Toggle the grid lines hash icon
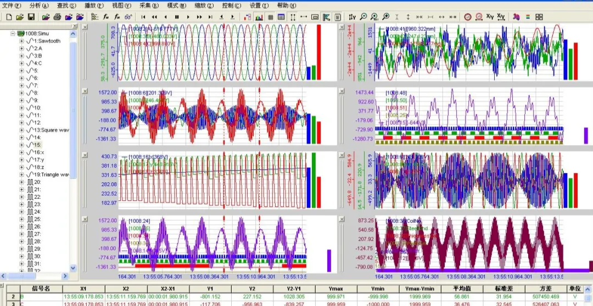 click(x=270, y=17)
